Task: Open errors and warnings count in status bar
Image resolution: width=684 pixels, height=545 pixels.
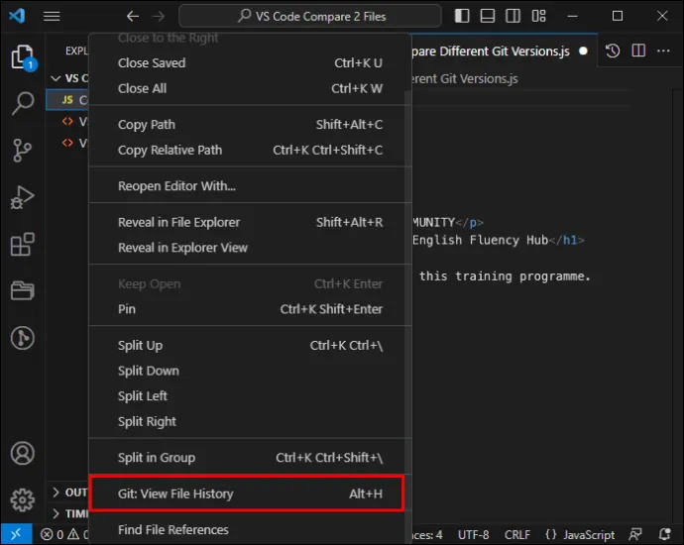Action: [64, 534]
